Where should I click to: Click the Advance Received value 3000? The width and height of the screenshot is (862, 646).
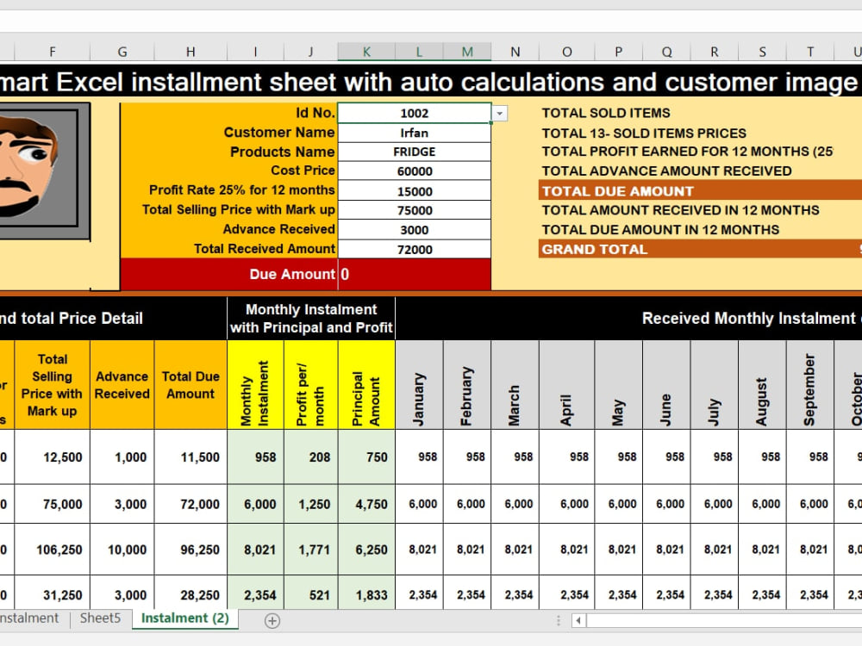tap(415, 230)
